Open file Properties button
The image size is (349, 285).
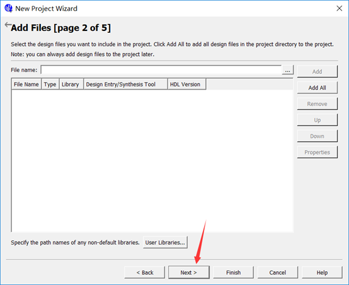(317, 152)
